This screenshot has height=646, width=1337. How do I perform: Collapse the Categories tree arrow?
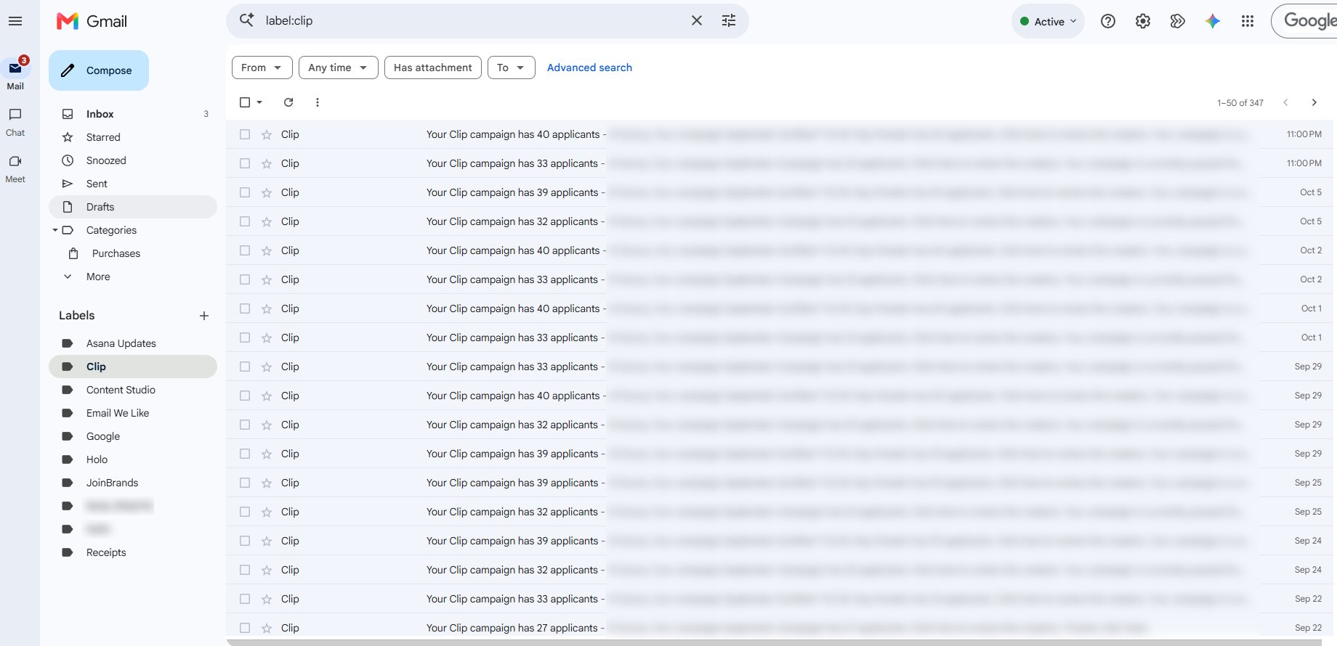tap(55, 230)
